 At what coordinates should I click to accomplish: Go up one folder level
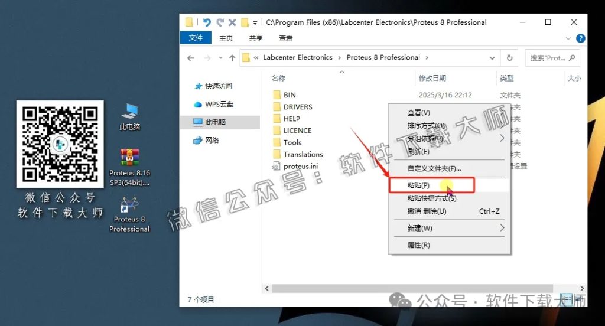pos(232,58)
